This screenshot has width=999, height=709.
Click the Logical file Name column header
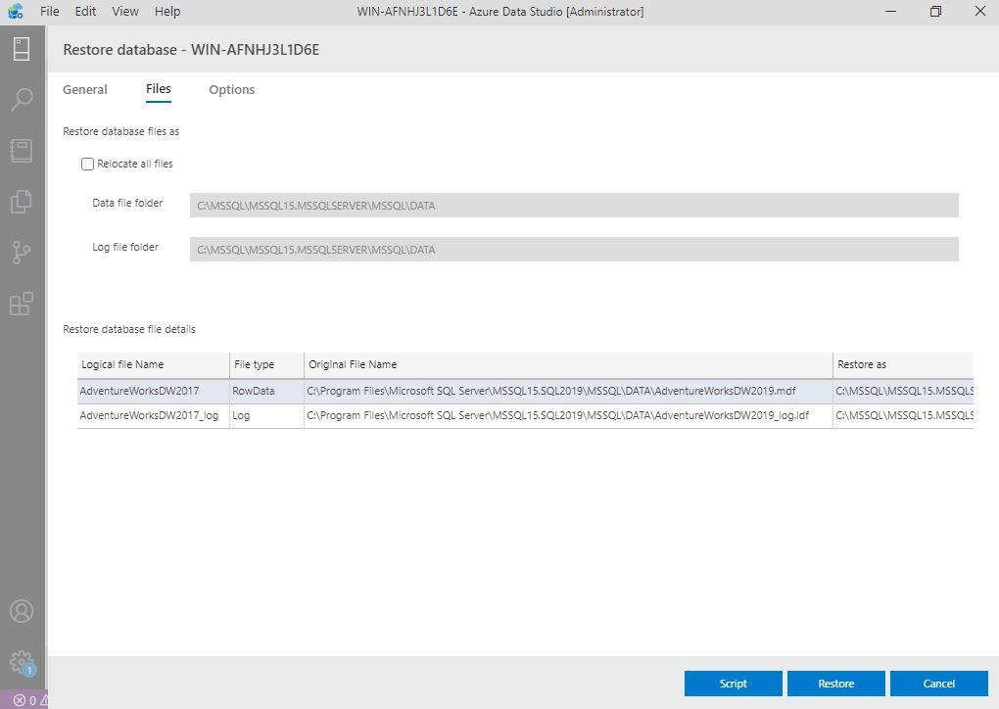pos(153,365)
